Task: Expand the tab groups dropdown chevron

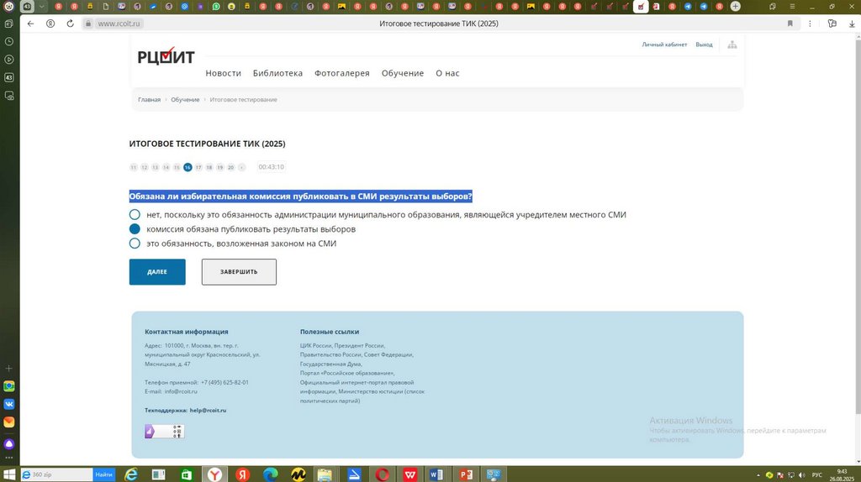Action: coord(41,7)
